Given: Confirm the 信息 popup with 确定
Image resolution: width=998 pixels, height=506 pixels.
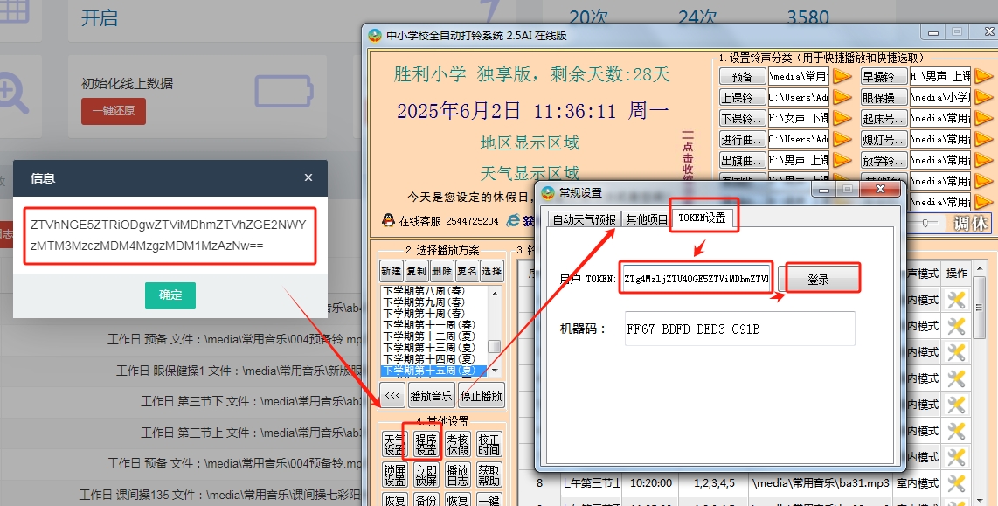Looking at the screenshot, I should click(x=170, y=295).
